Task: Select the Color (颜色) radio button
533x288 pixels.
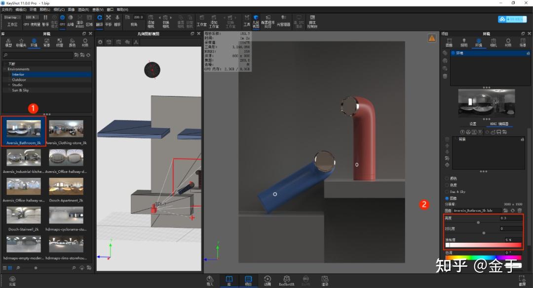Action: (x=447, y=178)
